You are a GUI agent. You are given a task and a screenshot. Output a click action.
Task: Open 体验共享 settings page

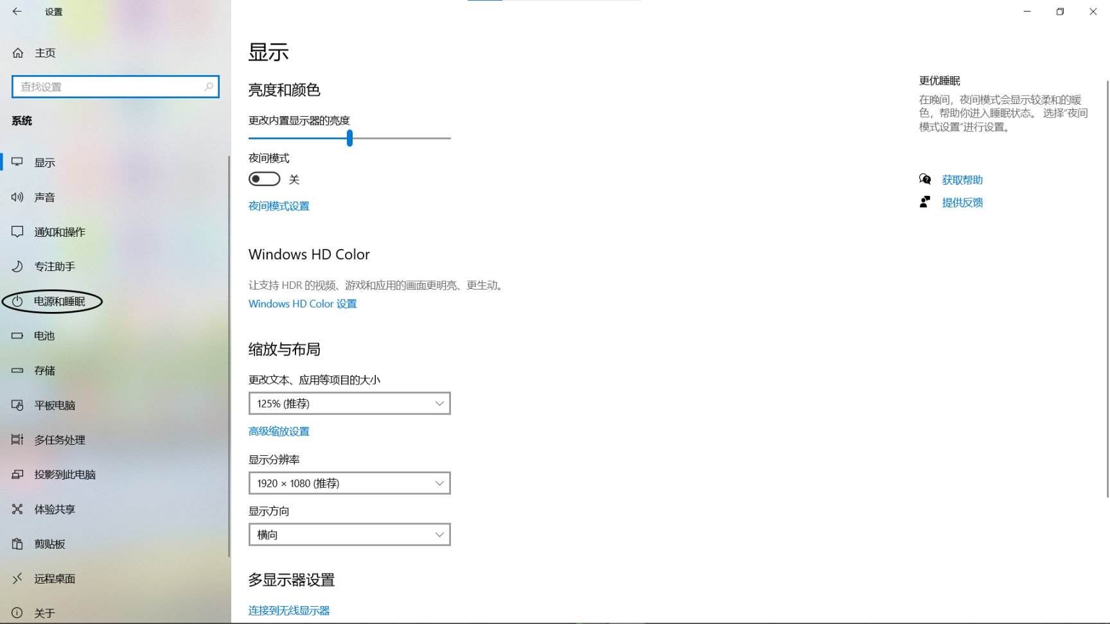point(55,509)
